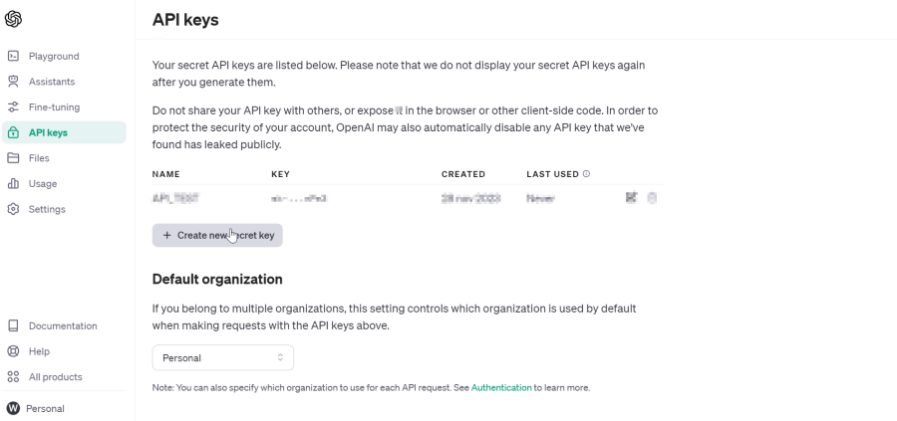
Task: Click the blurred last used value cell
Action: coord(540,198)
